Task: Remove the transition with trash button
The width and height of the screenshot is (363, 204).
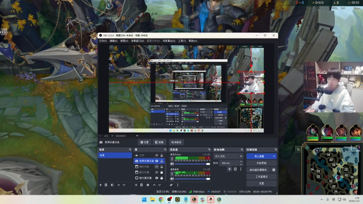Action: click(235, 169)
